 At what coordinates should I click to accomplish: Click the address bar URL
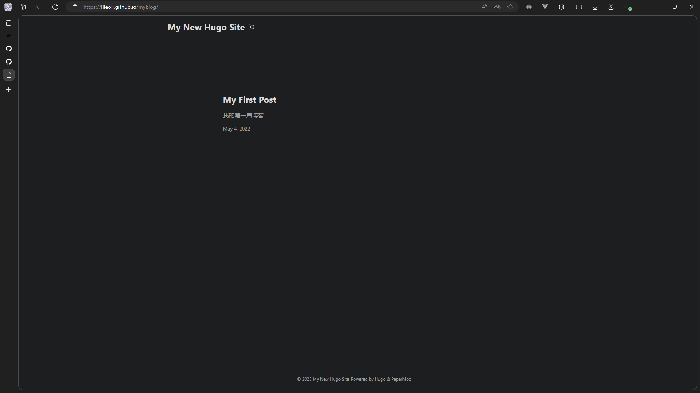point(121,7)
